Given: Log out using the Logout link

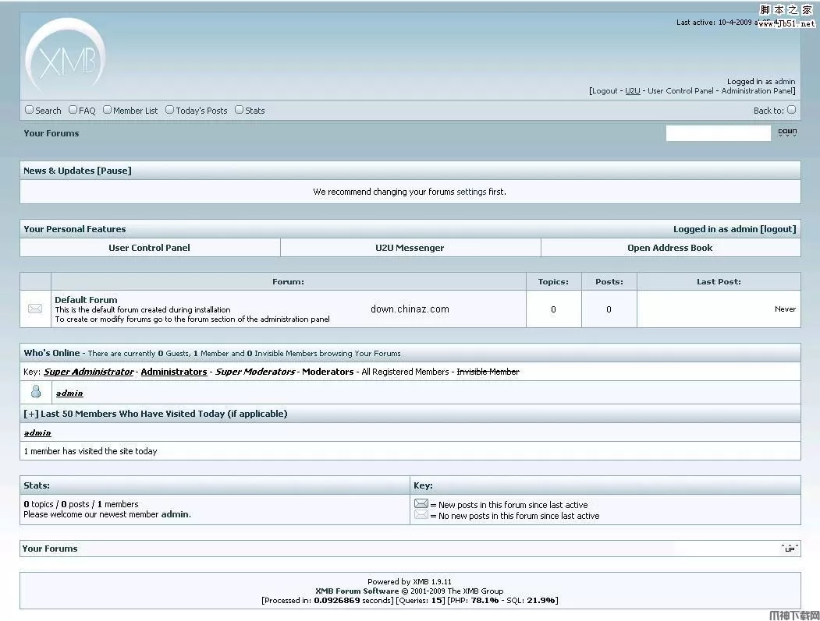Looking at the screenshot, I should click(x=605, y=90).
